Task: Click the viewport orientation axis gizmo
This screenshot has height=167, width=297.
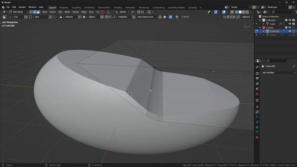Action: tap(247, 25)
